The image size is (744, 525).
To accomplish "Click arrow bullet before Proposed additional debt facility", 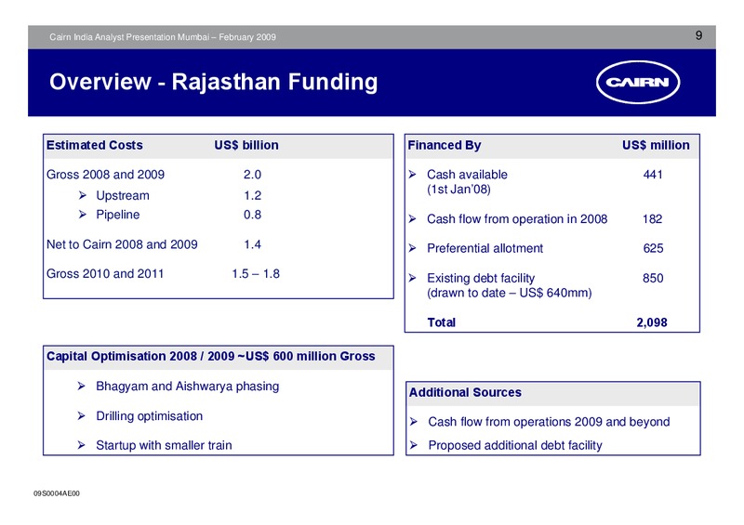I will point(414,445).
